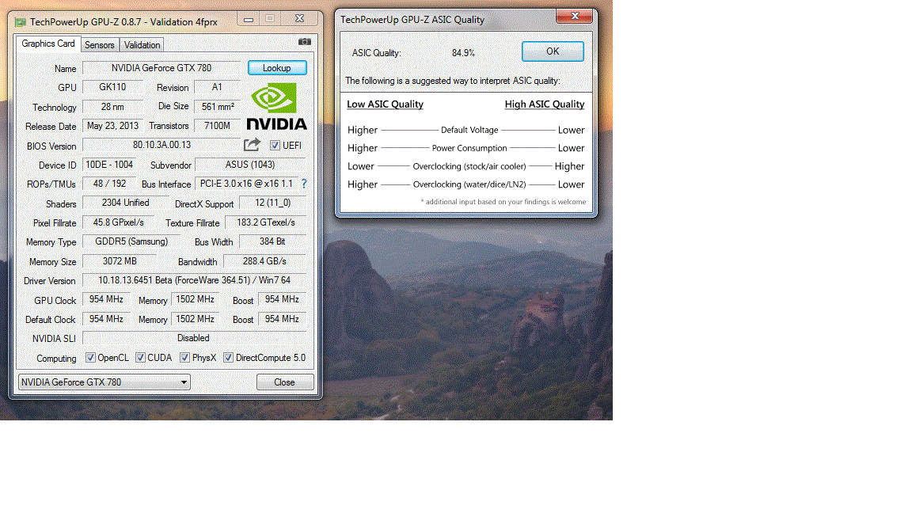
Task: Click the Default Voltage row label
Action: tap(469, 130)
